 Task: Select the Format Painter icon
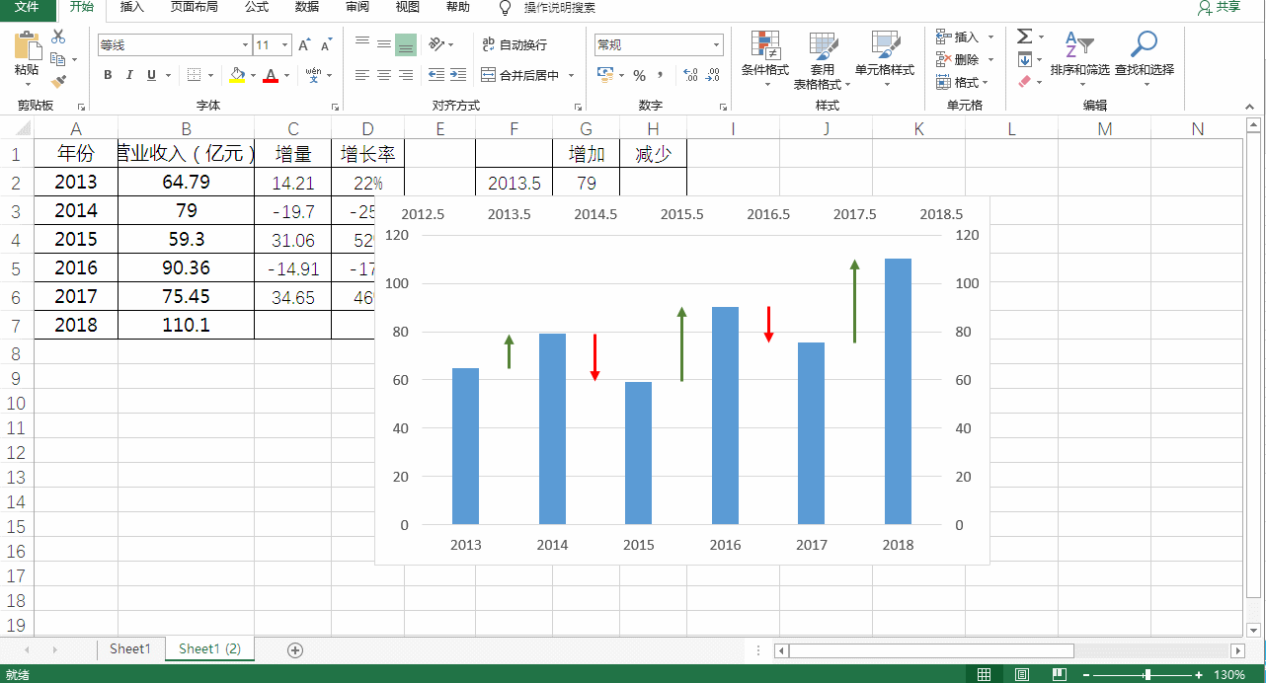[59, 84]
